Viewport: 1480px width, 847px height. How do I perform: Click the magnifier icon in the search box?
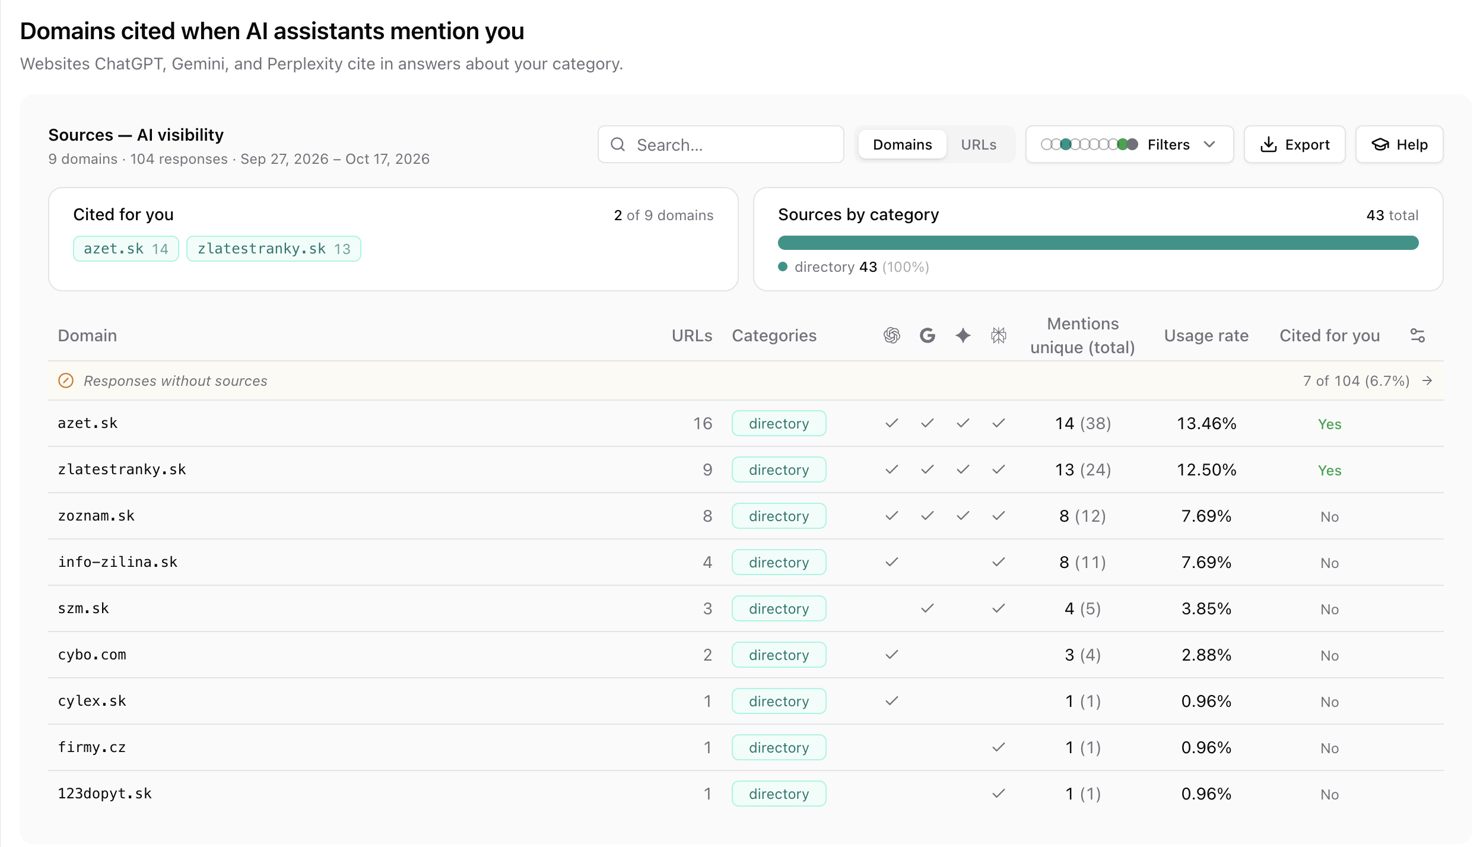point(618,144)
